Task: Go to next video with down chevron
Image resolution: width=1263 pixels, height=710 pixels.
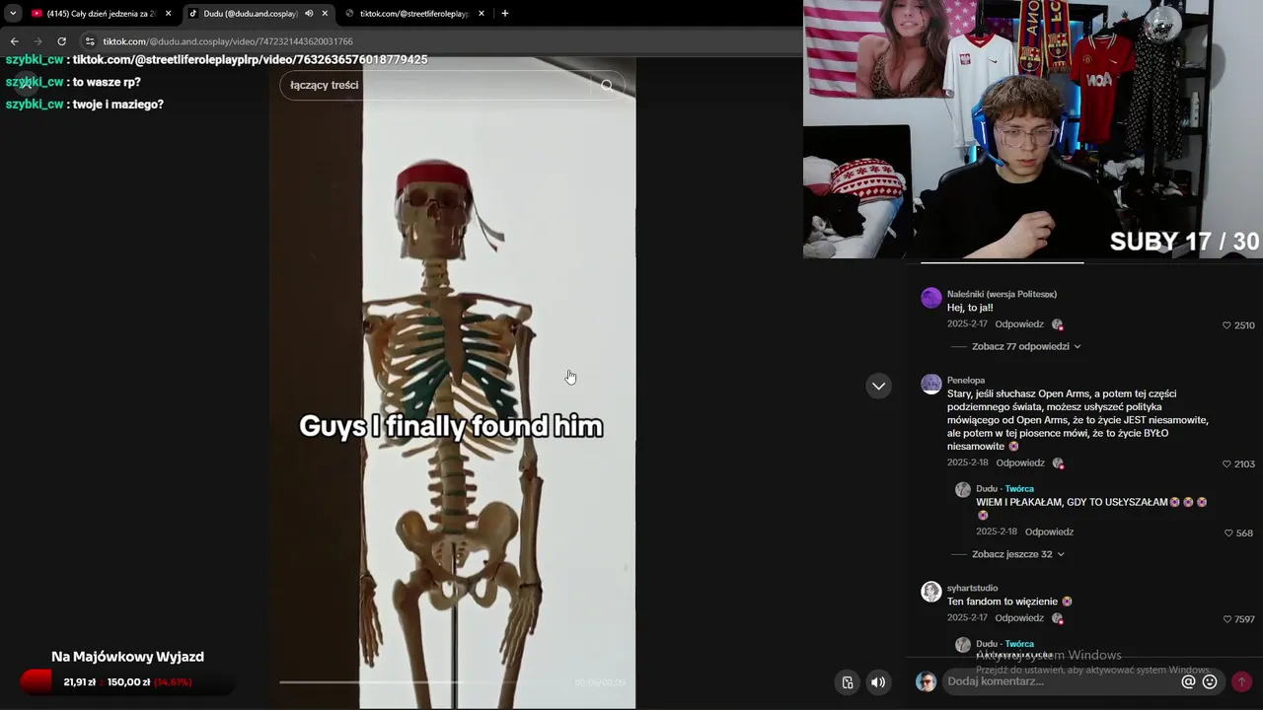Action: pos(878,386)
